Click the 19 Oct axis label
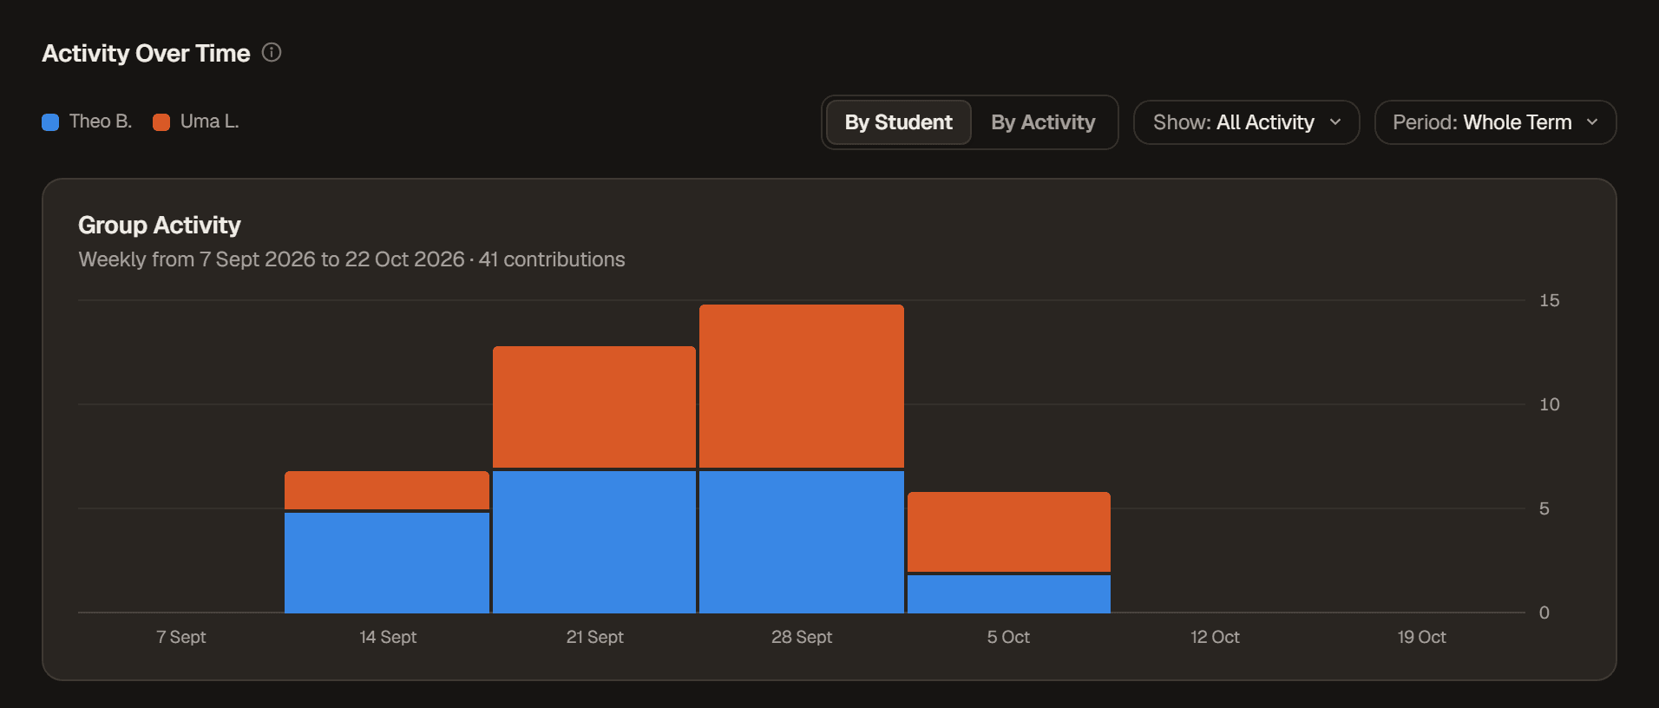 pyautogui.click(x=1422, y=637)
